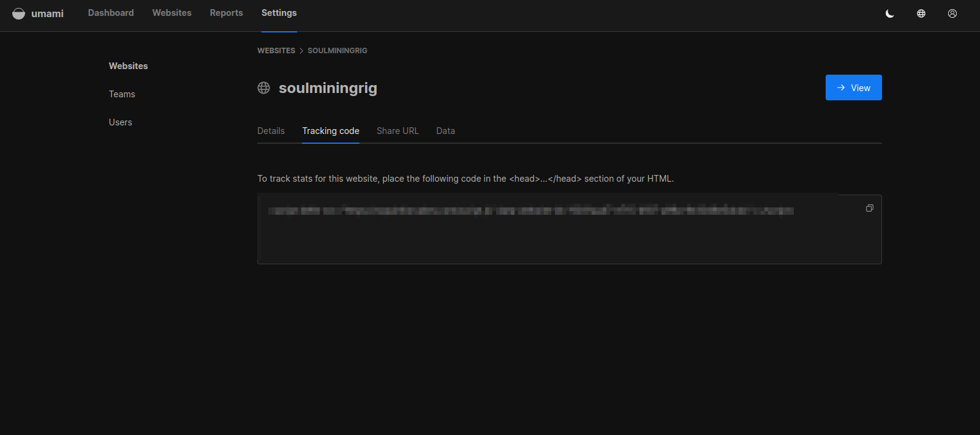This screenshot has width=980, height=435.
Task: Click the soulminingrig page heading
Action: point(328,88)
